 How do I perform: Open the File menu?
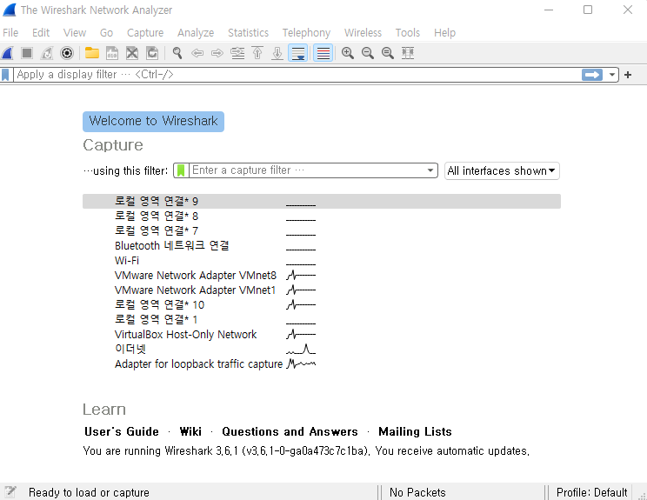tap(10, 32)
